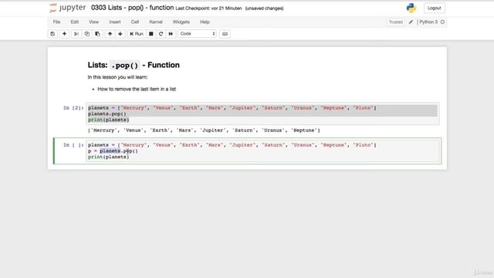The width and height of the screenshot is (494, 278).
Task: Click the output list ending with 'Neptune'
Action: tap(204, 131)
